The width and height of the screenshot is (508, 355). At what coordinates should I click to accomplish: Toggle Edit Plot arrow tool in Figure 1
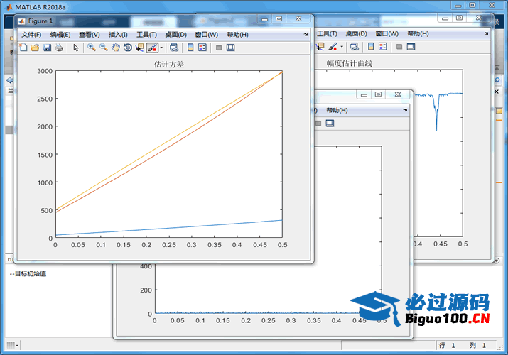tap(76, 48)
